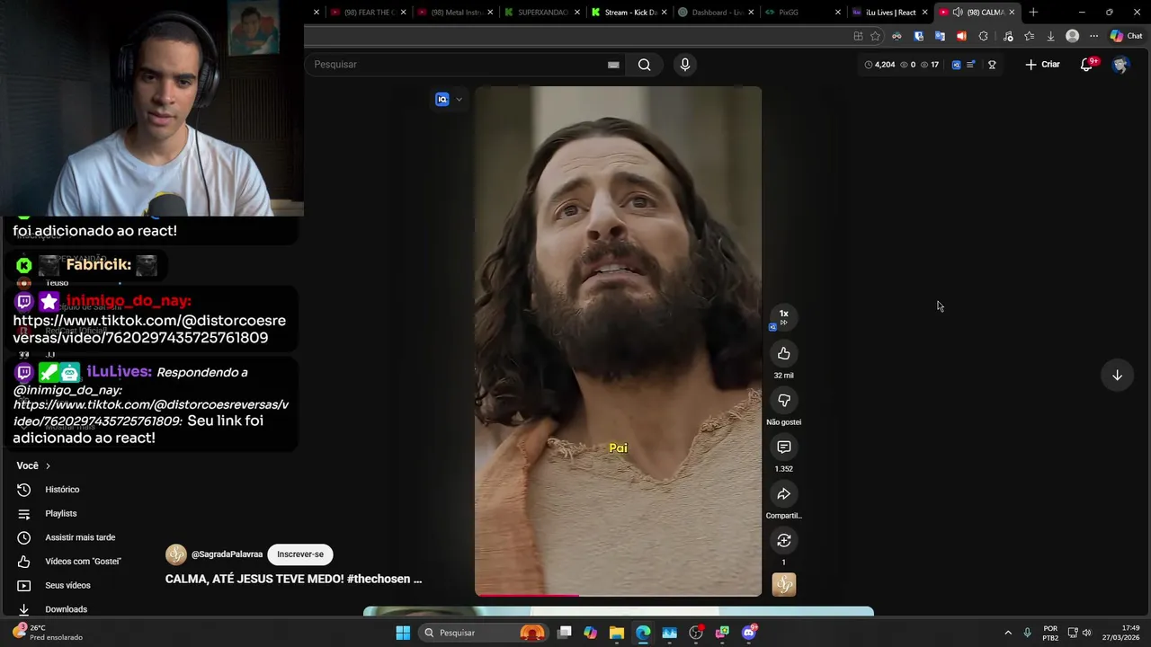Open Assistir mais tarde in the sidebar
This screenshot has height=647, width=1151.
(80, 537)
